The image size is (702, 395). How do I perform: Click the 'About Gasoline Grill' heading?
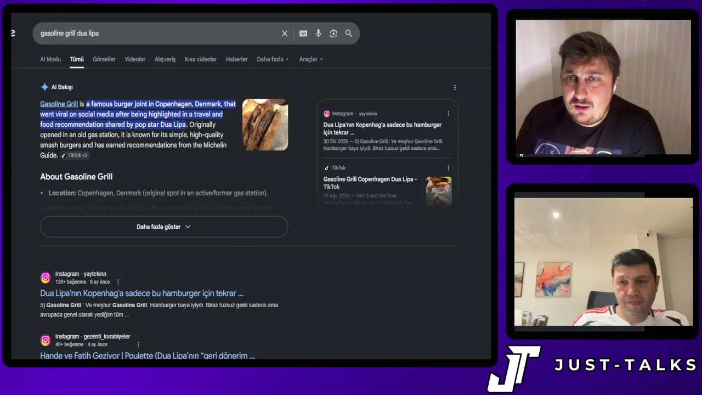click(76, 177)
